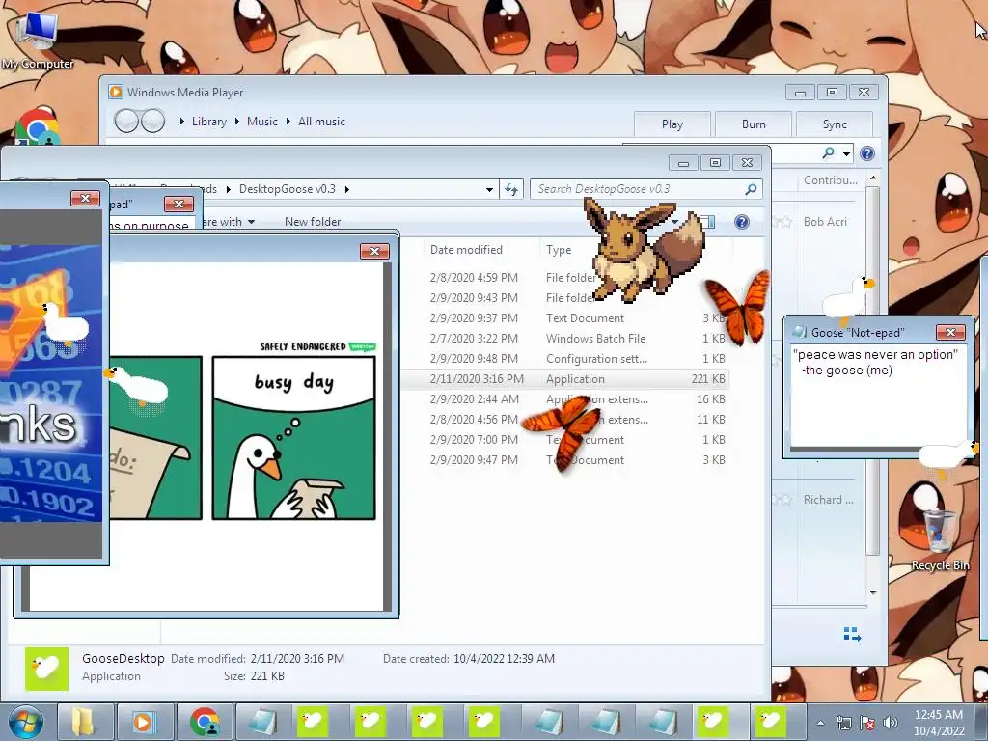Switch to the Sync tab

(x=835, y=124)
